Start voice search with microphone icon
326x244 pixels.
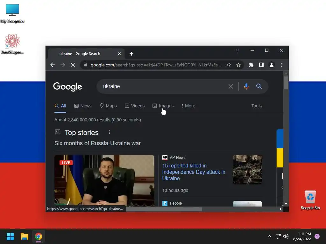tap(246, 86)
